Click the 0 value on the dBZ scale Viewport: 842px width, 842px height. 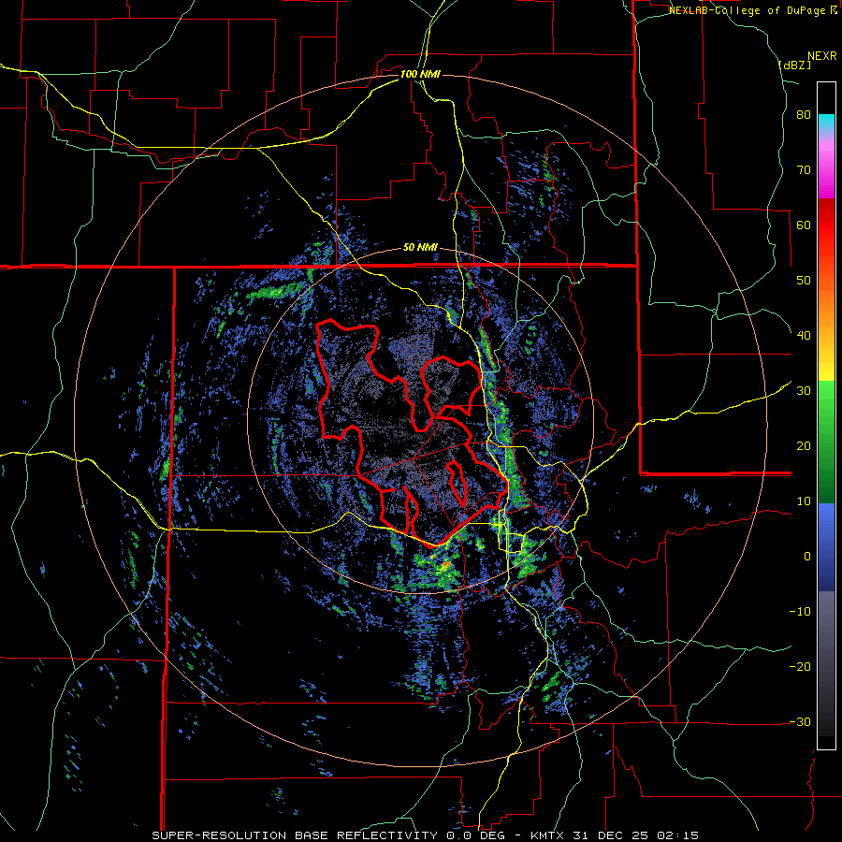807,557
